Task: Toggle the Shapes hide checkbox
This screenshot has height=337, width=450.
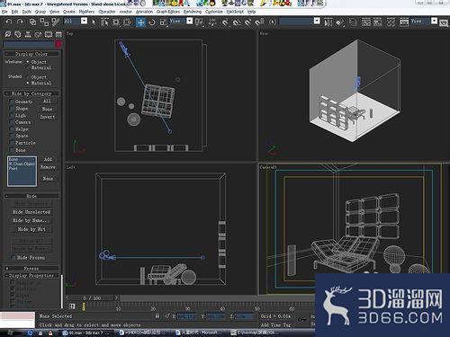Action: coord(12,109)
